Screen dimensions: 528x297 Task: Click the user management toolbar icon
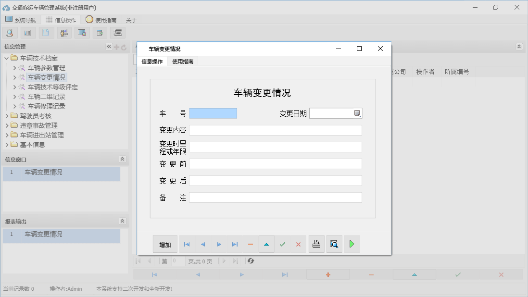[63, 33]
